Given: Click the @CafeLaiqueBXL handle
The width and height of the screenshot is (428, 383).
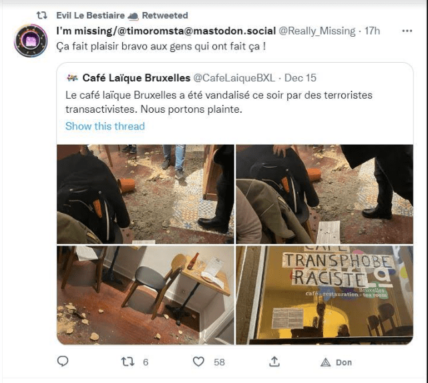Looking at the screenshot, I should click(234, 78).
